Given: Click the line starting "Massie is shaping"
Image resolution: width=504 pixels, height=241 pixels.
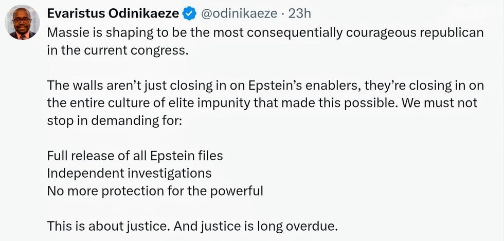Looking at the screenshot, I should point(265,33).
